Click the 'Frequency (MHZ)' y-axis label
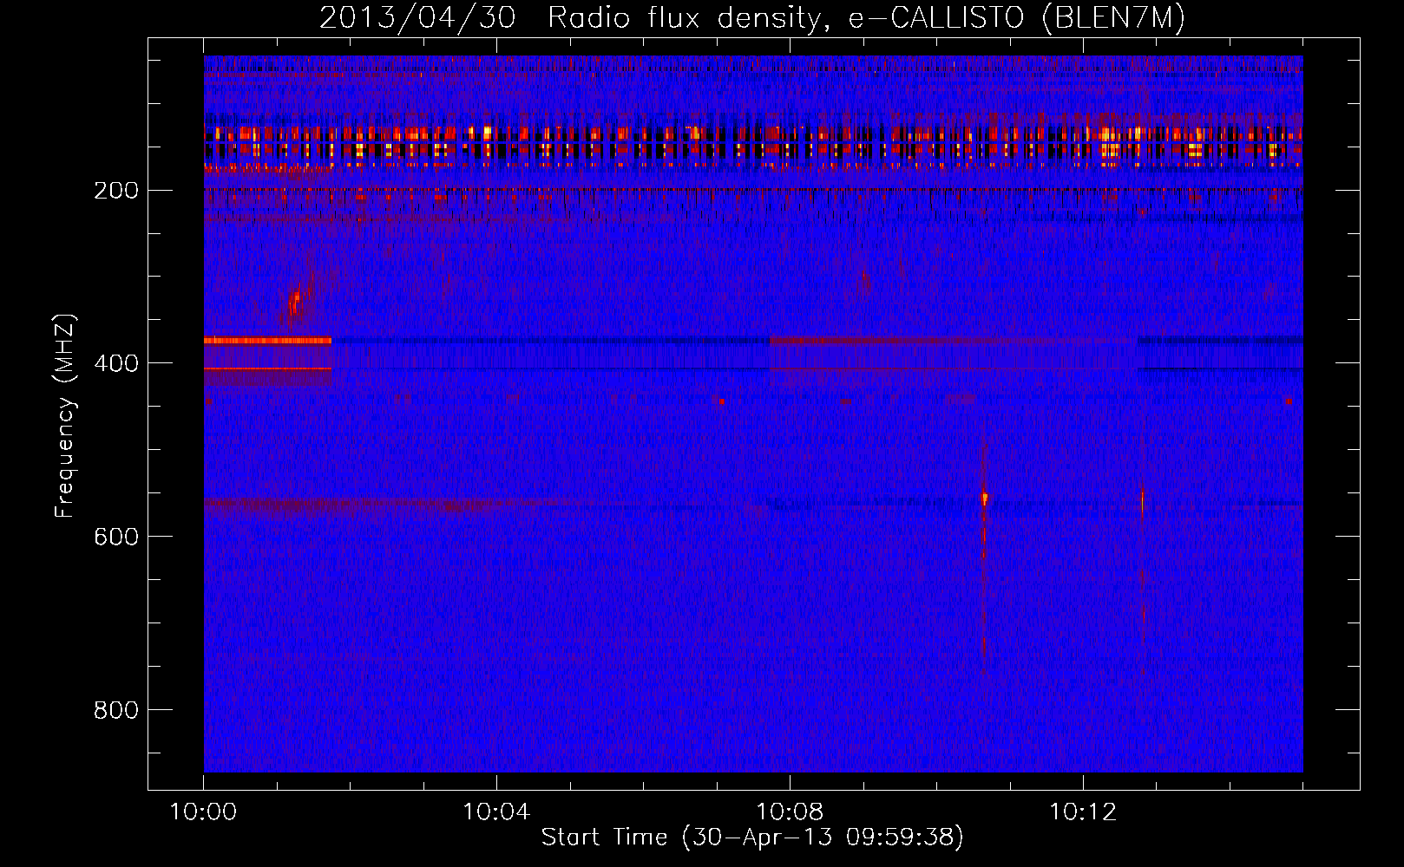The height and width of the screenshot is (867, 1404). [x=65, y=416]
